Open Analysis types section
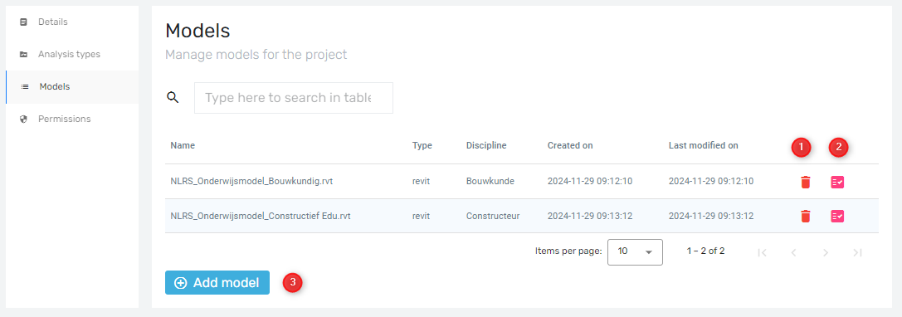The width and height of the screenshot is (902, 317). 72,54
